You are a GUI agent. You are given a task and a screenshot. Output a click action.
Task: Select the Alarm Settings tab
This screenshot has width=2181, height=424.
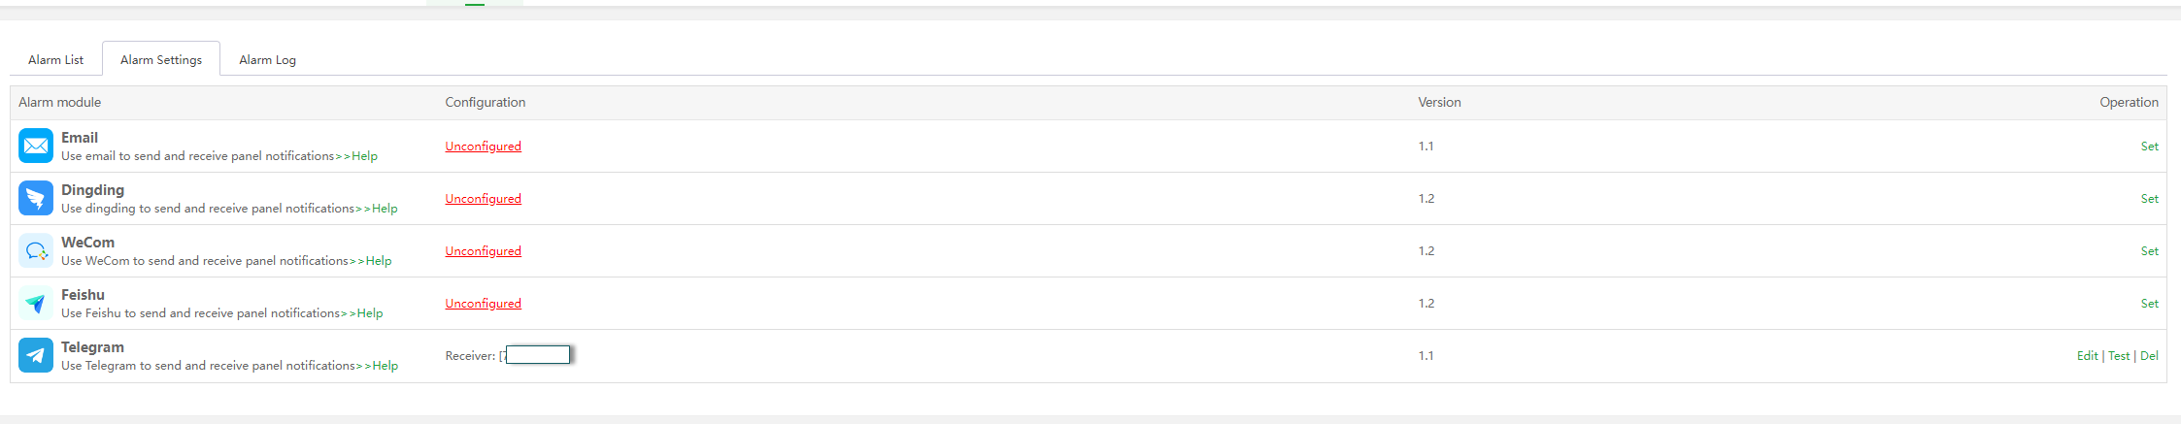[161, 59]
